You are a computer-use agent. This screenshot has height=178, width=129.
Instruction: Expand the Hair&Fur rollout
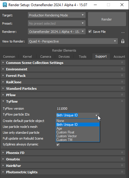(x=3, y=166)
